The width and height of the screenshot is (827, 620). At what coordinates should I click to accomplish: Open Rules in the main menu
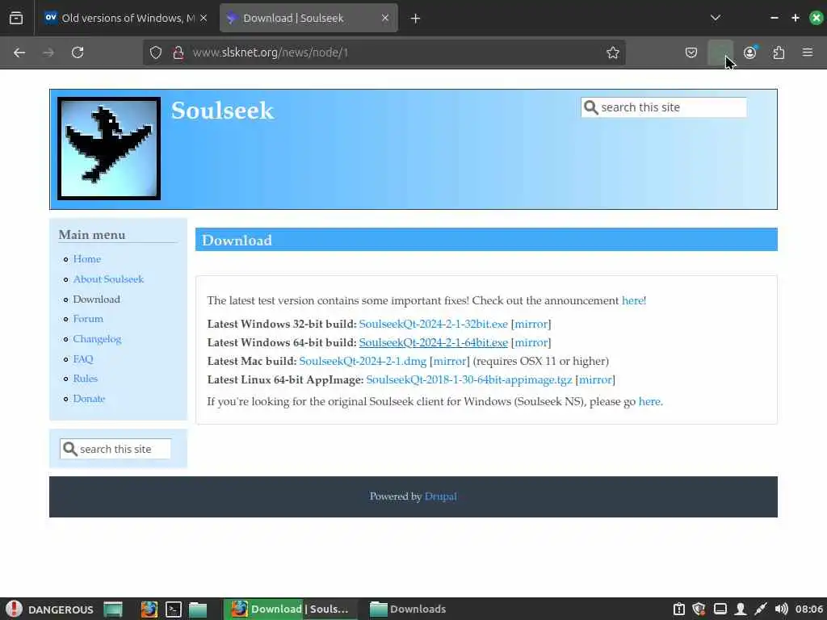point(86,379)
